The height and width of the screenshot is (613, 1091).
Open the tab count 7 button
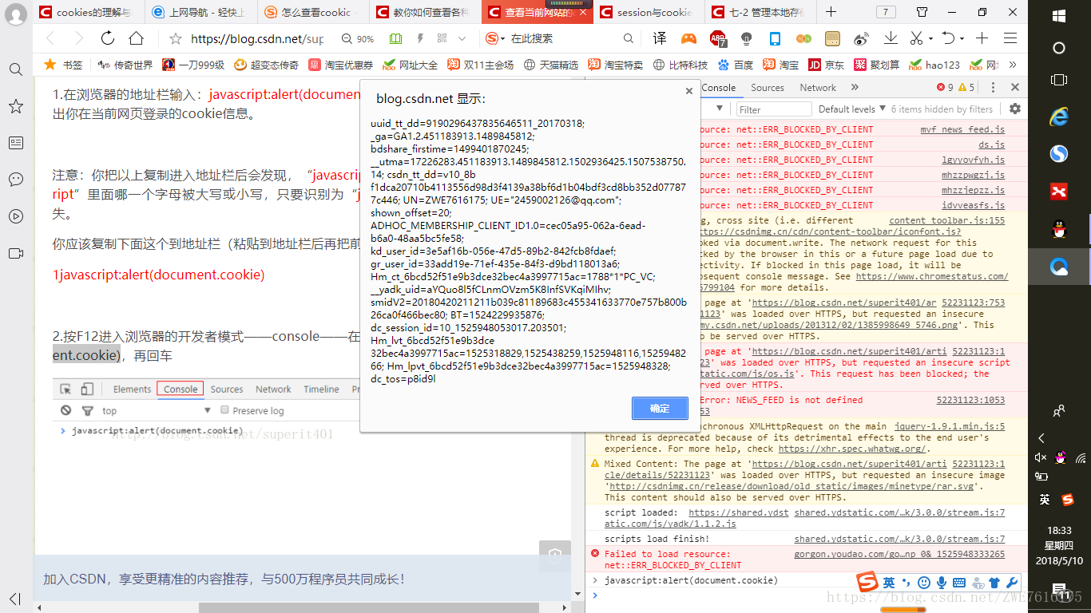click(x=885, y=12)
